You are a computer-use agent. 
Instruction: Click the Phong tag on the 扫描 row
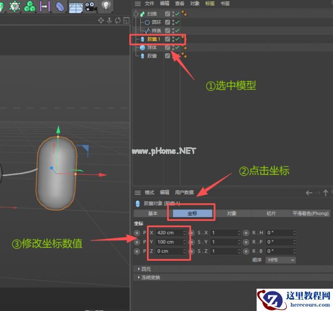[x=184, y=13]
